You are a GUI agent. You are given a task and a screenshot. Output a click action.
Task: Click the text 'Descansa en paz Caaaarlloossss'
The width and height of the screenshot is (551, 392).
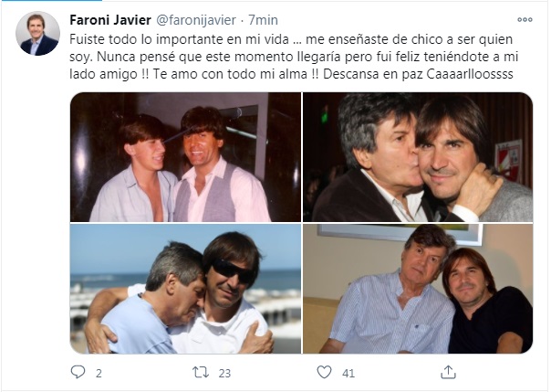(418, 74)
